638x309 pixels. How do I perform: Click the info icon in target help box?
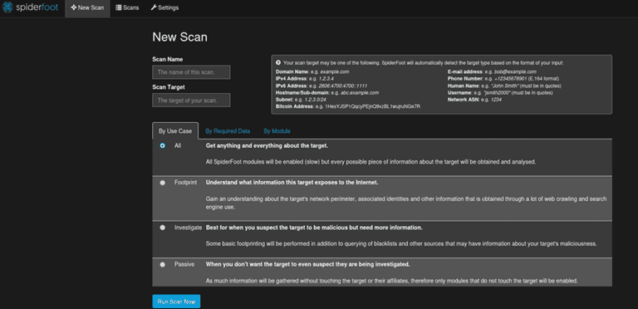click(278, 62)
